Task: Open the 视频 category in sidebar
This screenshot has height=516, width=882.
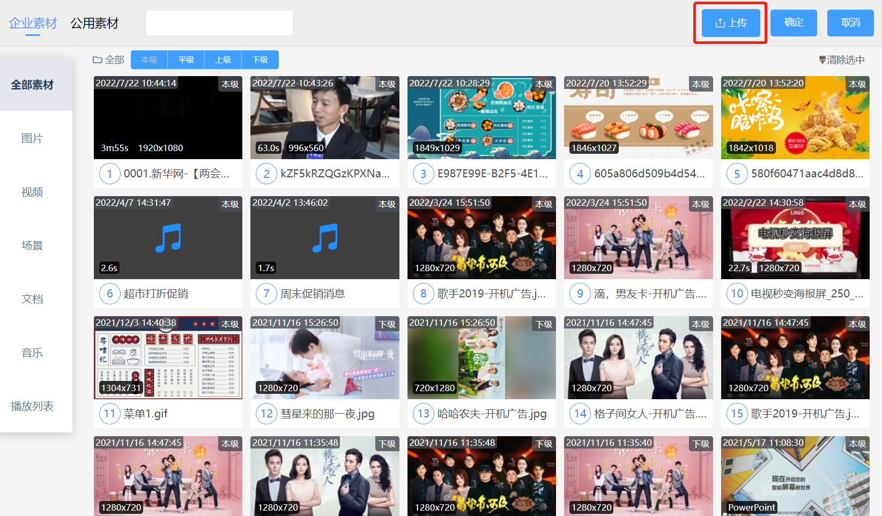Action: click(x=32, y=192)
